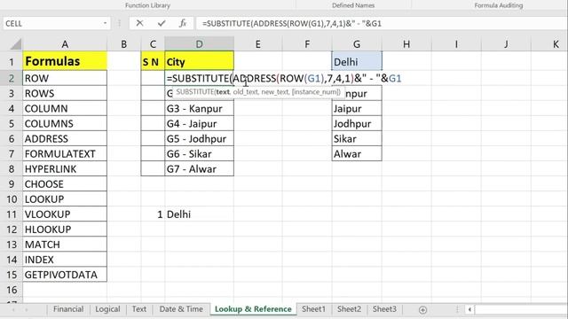Click the horizontal scrollbar left arrow

[x=469, y=309]
